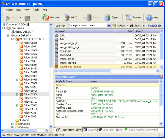Click the Options gear icon
Viewport: 165px width, 138px height.
pos(114,26)
